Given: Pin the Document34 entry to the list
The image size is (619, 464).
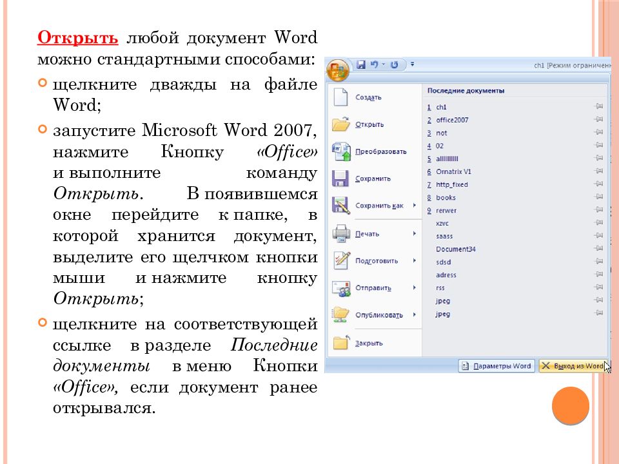Looking at the screenshot, I should 598,248.
